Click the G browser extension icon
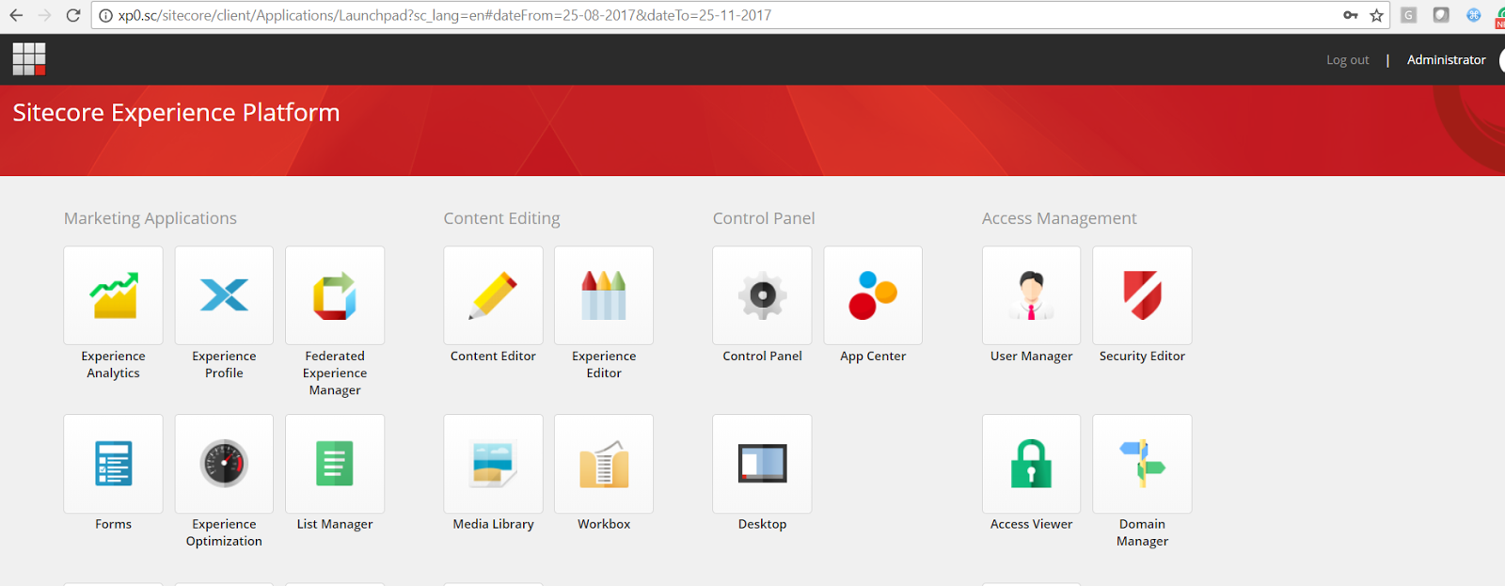Image resolution: width=1505 pixels, height=586 pixels. 1408,15
